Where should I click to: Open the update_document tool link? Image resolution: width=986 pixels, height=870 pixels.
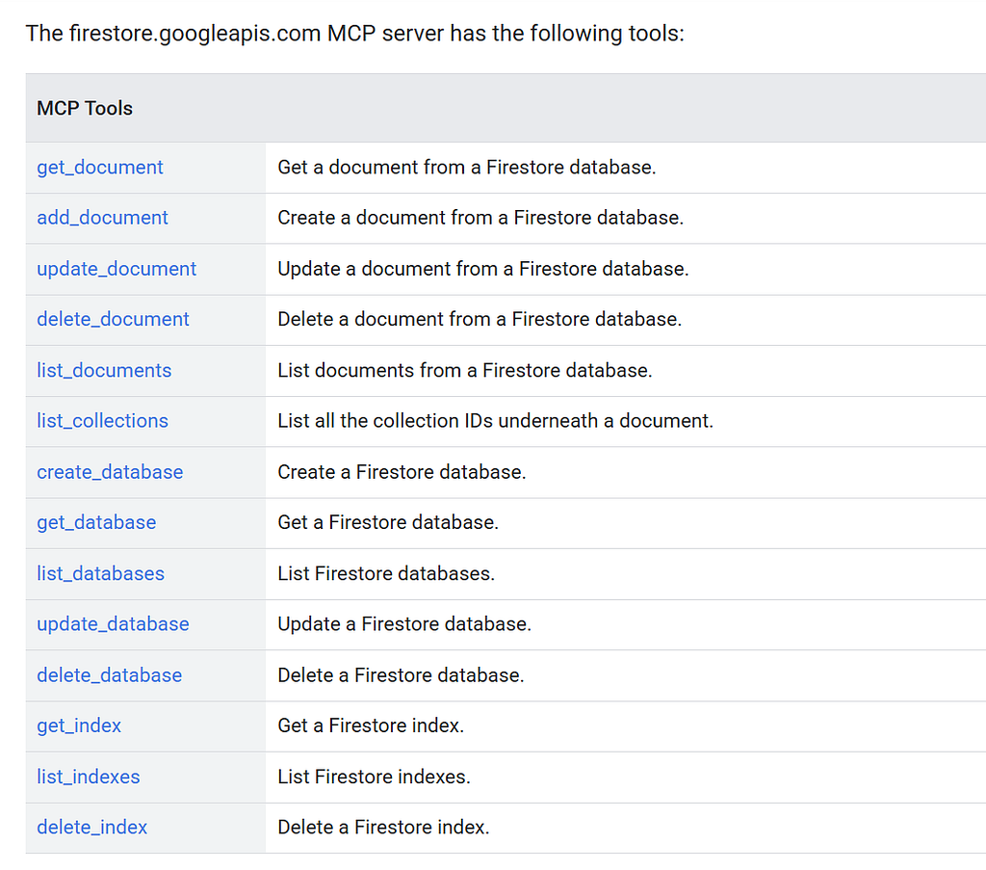pos(117,269)
